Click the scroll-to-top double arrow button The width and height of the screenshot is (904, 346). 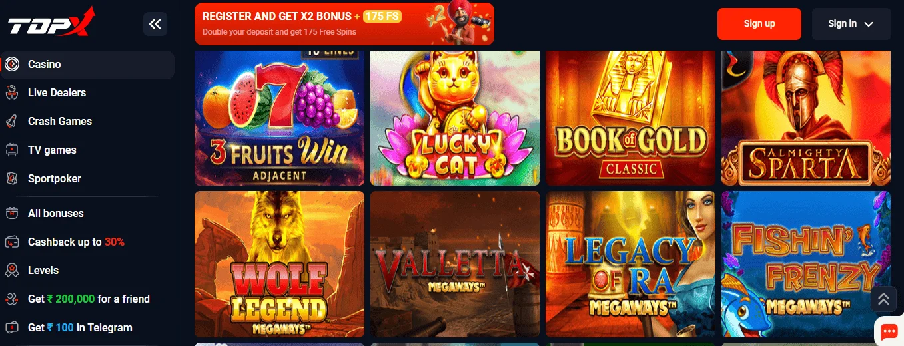pos(883,299)
